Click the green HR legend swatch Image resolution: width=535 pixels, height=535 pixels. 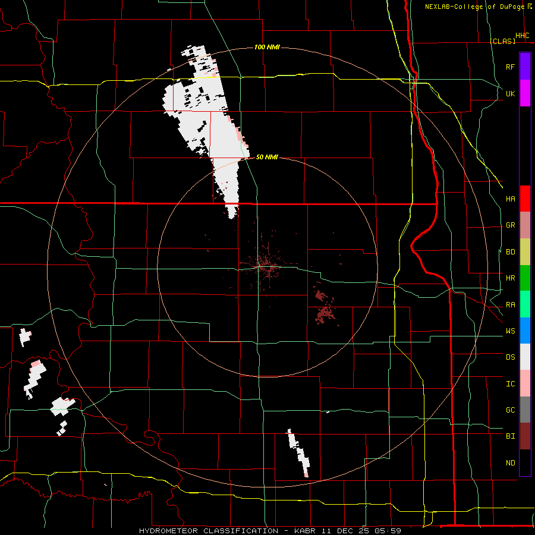pyautogui.click(x=525, y=278)
